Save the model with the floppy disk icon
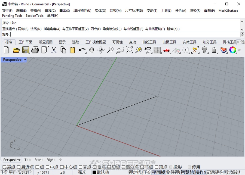 tap(26, 50)
